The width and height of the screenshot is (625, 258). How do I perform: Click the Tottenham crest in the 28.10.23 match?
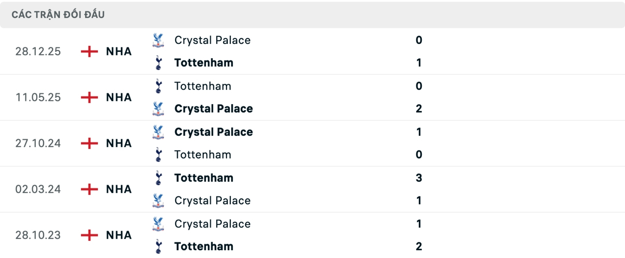[158, 247]
